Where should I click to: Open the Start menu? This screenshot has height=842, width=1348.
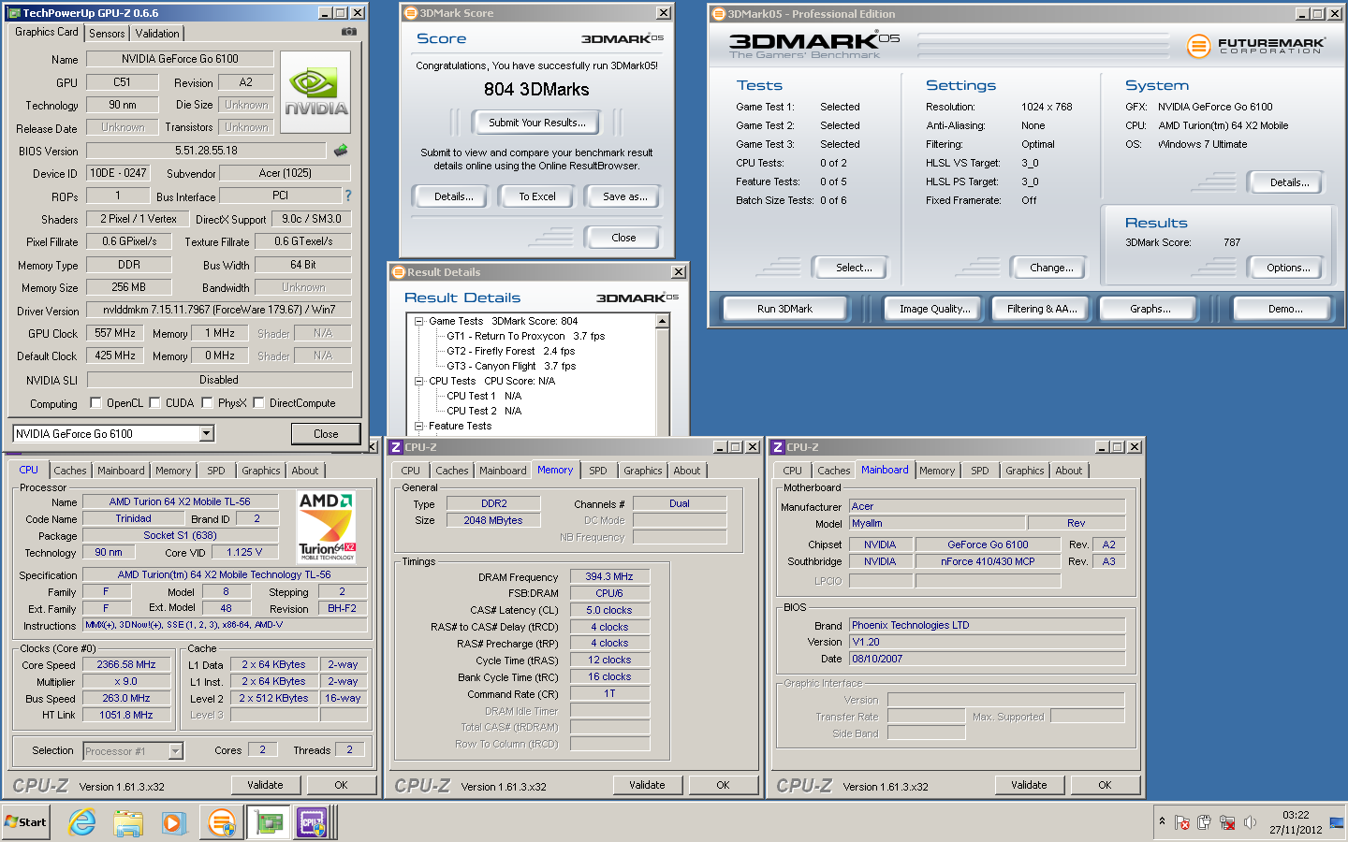pos(25,822)
